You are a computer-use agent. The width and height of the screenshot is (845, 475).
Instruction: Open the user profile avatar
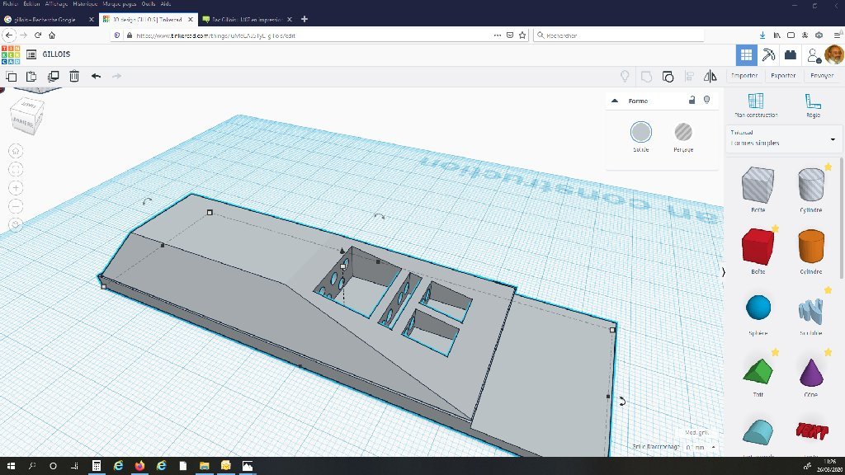click(x=833, y=54)
